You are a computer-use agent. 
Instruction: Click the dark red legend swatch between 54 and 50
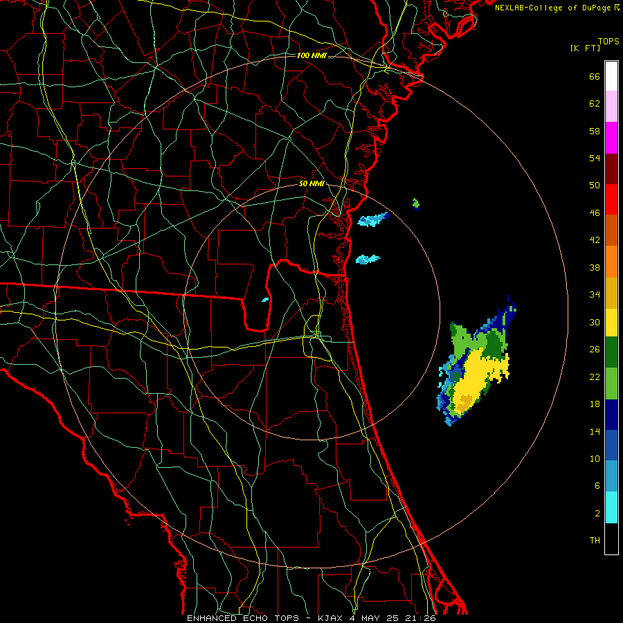[x=611, y=169]
